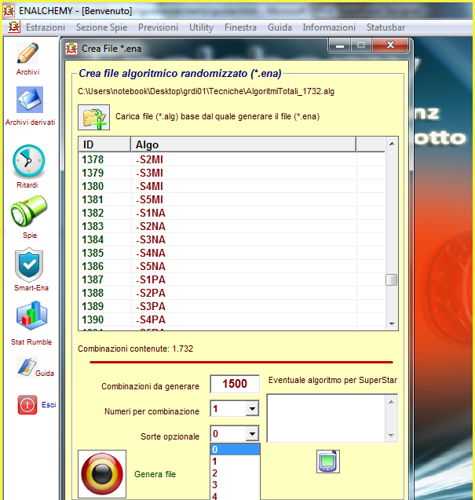475x500 pixels.
Task: Click the algorithm list scroll down arrow
Action: coord(392,323)
